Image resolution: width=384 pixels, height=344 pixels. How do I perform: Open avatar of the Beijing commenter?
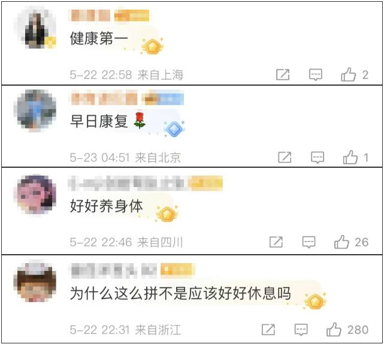click(x=35, y=110)
